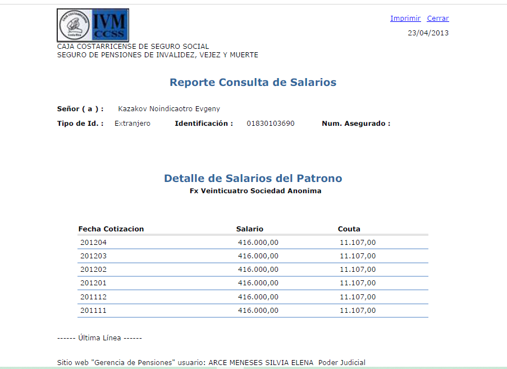Click the Salario column header
Screen dimensions: 507x369
(249, 229)
